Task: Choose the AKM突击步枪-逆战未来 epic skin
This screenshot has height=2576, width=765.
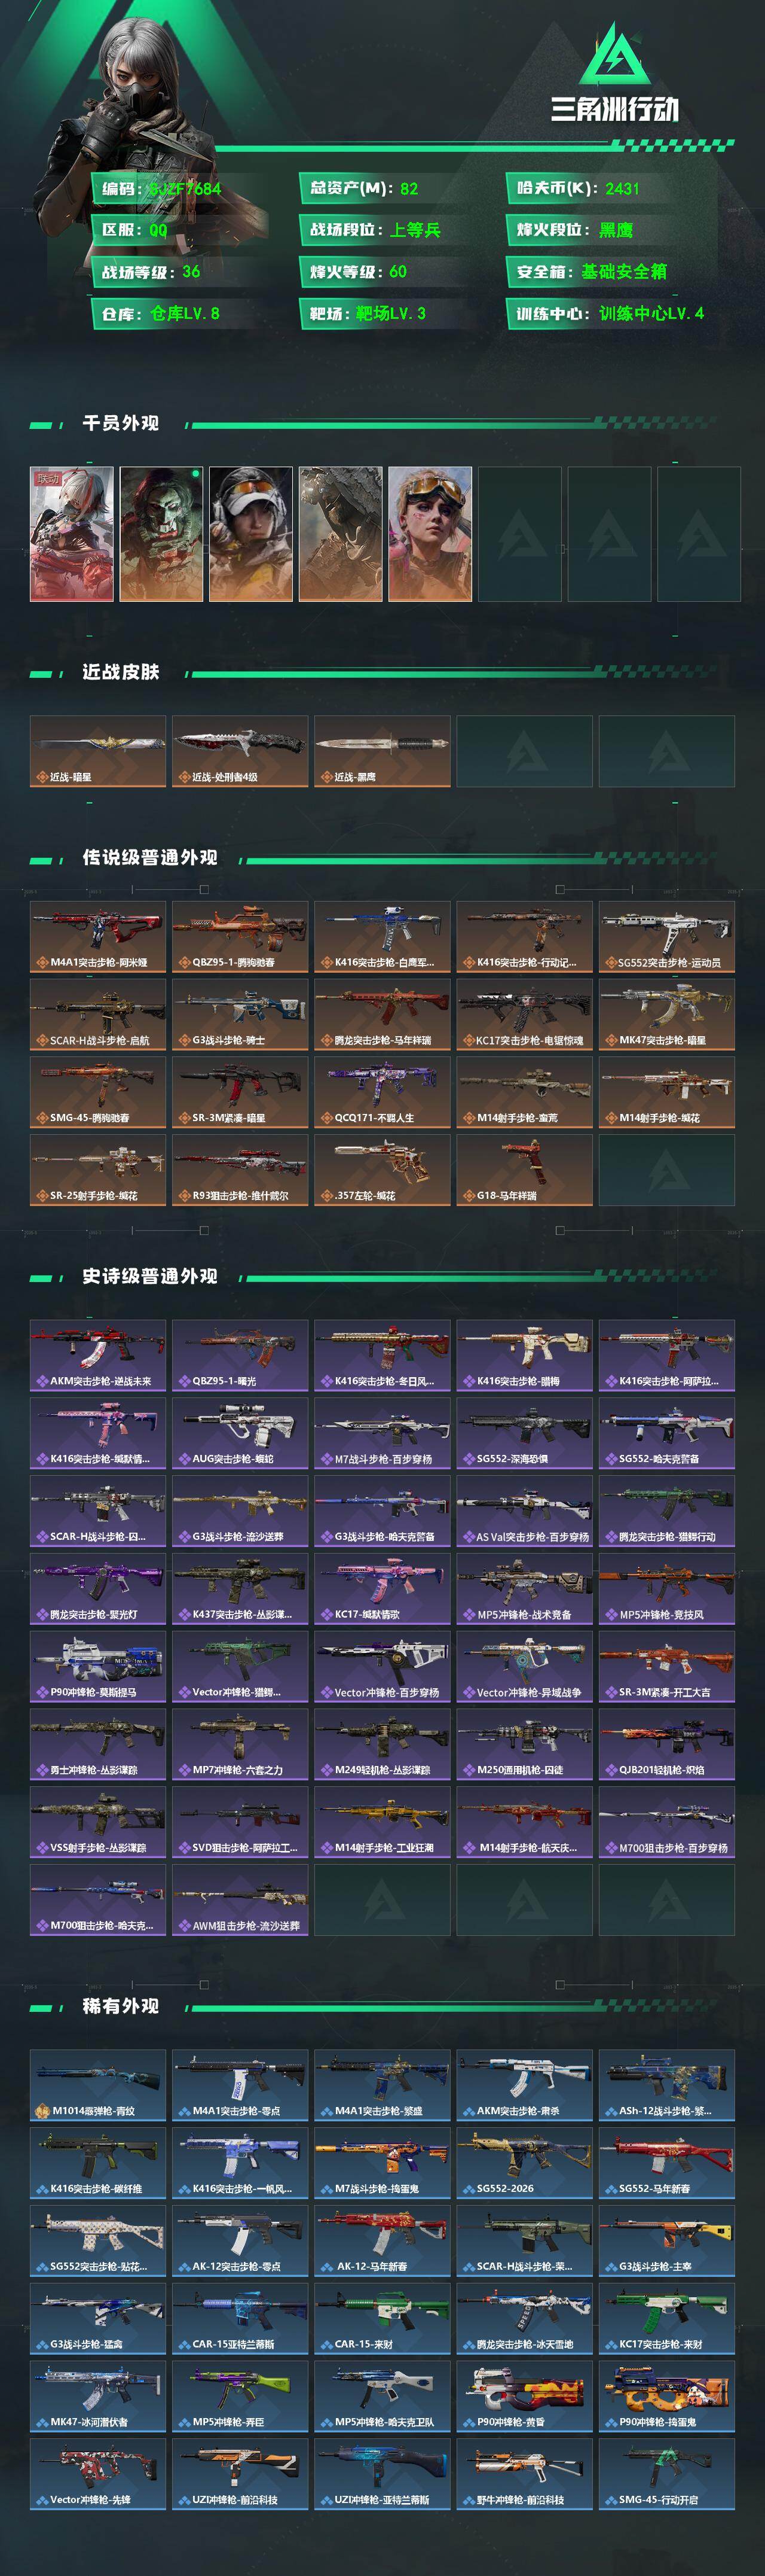Action: (98, 1355)
